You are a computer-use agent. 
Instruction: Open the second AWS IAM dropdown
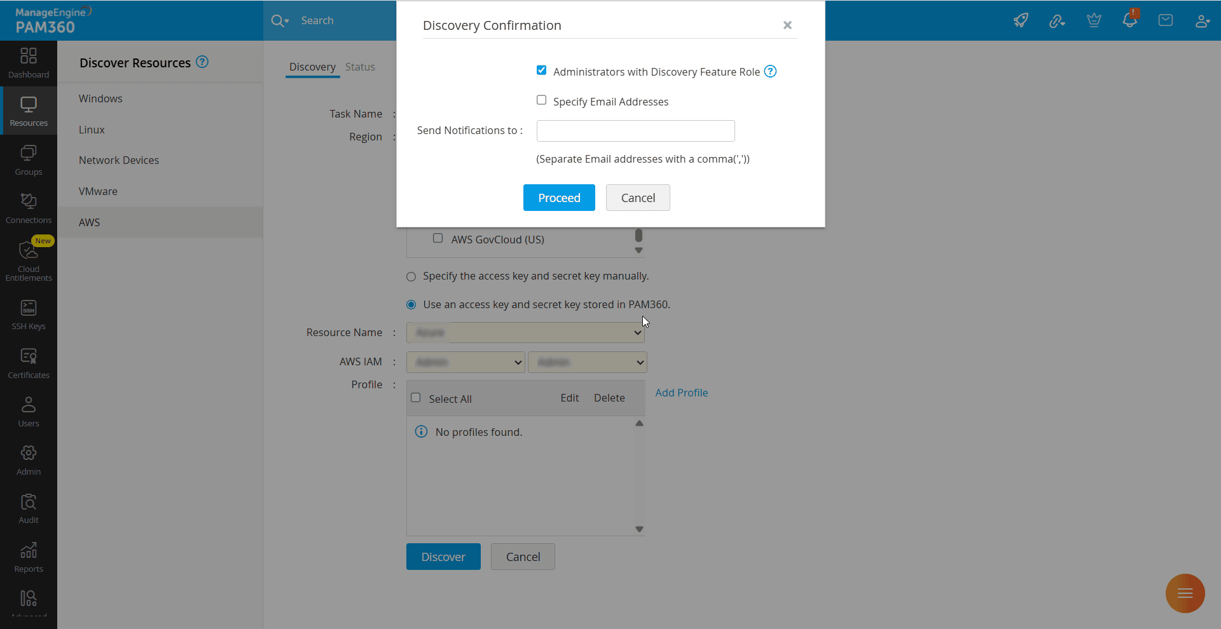[x=587, y=362]
